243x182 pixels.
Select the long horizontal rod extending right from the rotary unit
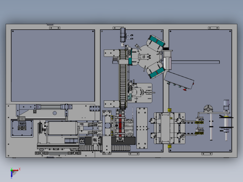(195, 62)
